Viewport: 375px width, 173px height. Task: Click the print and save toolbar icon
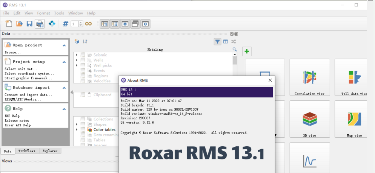(x=40, y=24)
